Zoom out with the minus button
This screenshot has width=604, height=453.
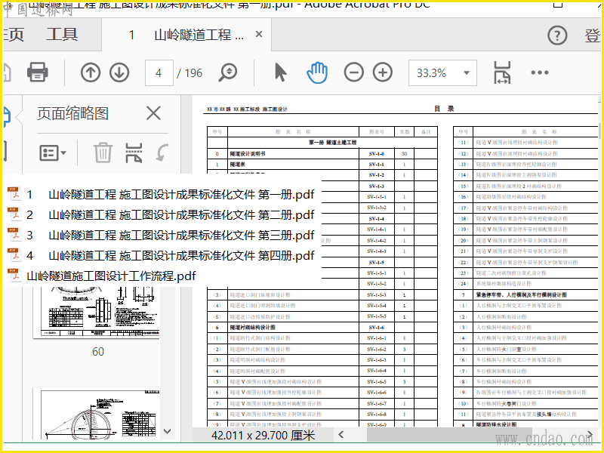click(x=353, y=72)
